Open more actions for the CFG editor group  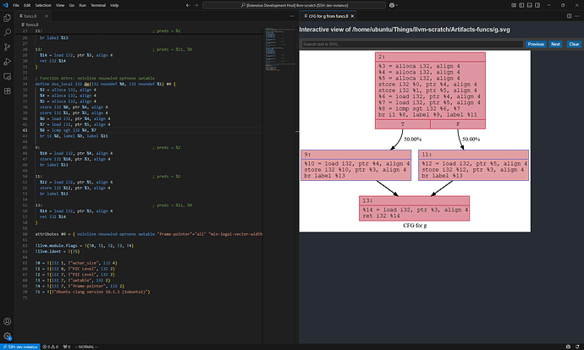[x=576, y=14]
